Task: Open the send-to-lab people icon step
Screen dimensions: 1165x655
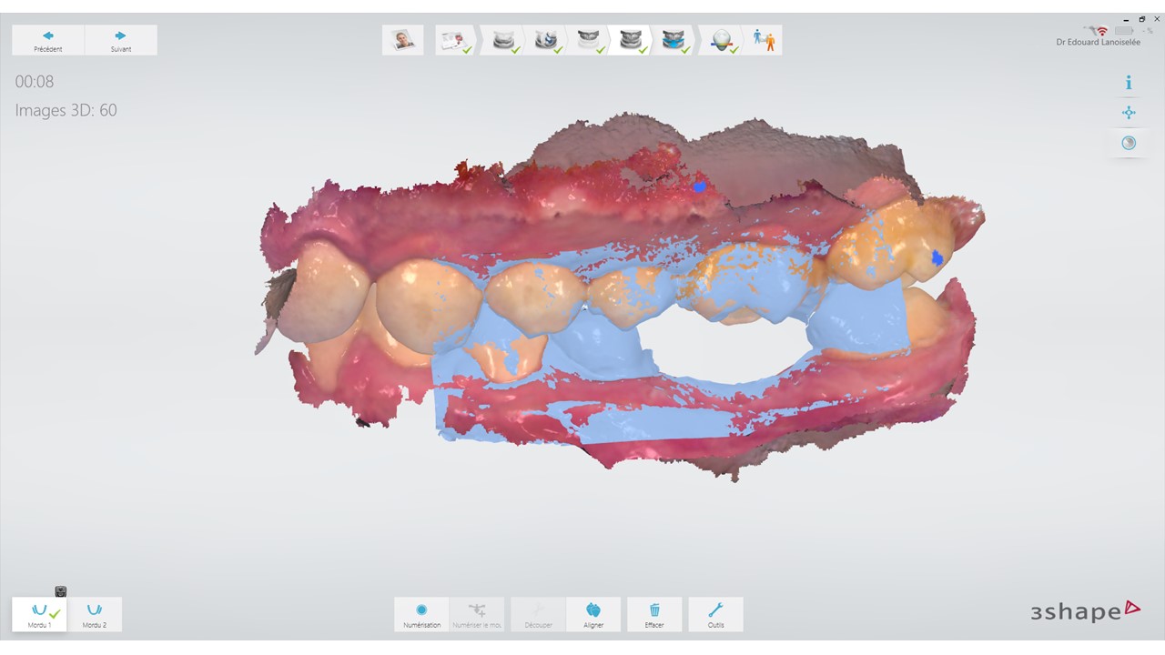Action: point(764,40)
